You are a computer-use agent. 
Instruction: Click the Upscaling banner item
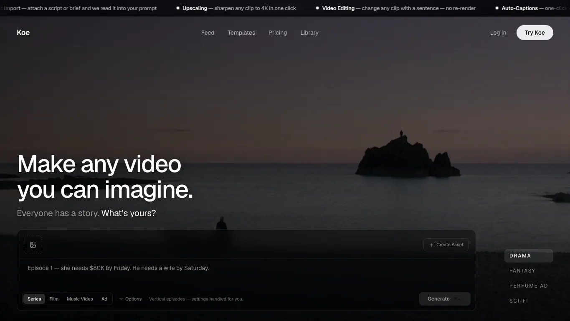(x=236, y=8)
